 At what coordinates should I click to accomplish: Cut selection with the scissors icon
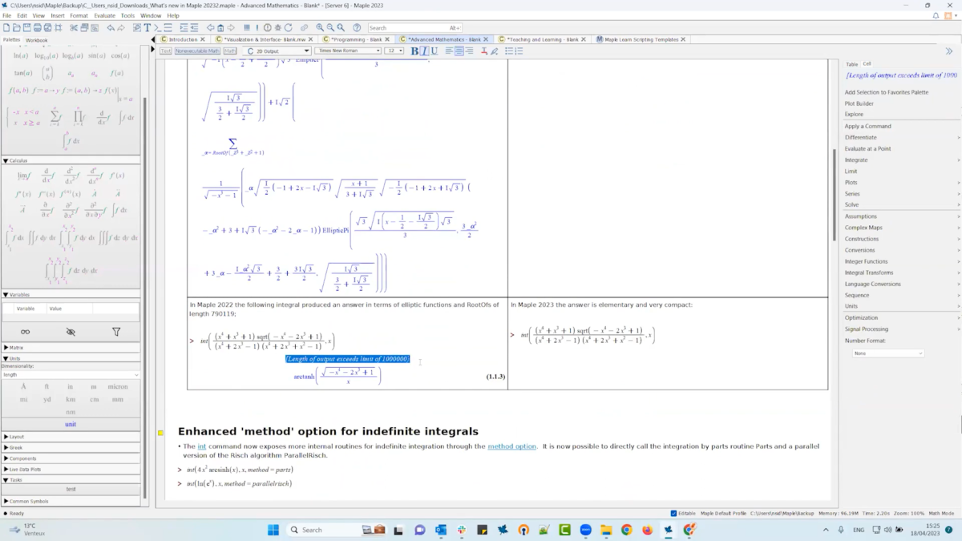pyautogui.click(x=74, y=28)
